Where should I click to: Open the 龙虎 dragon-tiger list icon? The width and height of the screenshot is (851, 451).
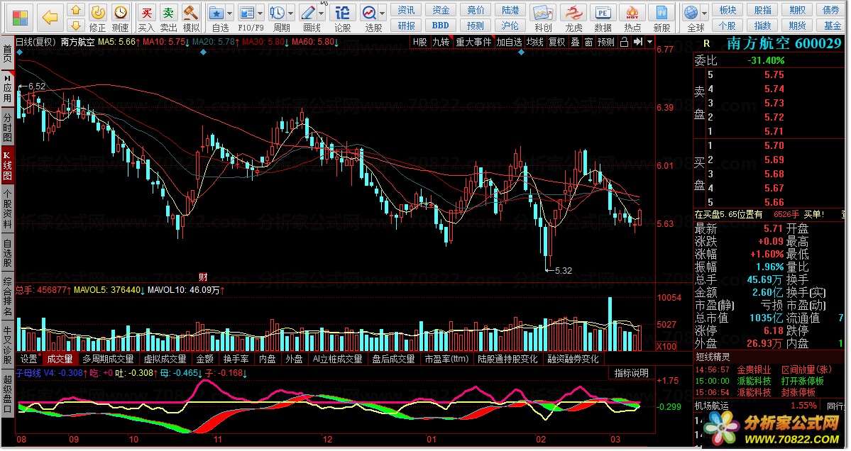click(x=573, y=18)
